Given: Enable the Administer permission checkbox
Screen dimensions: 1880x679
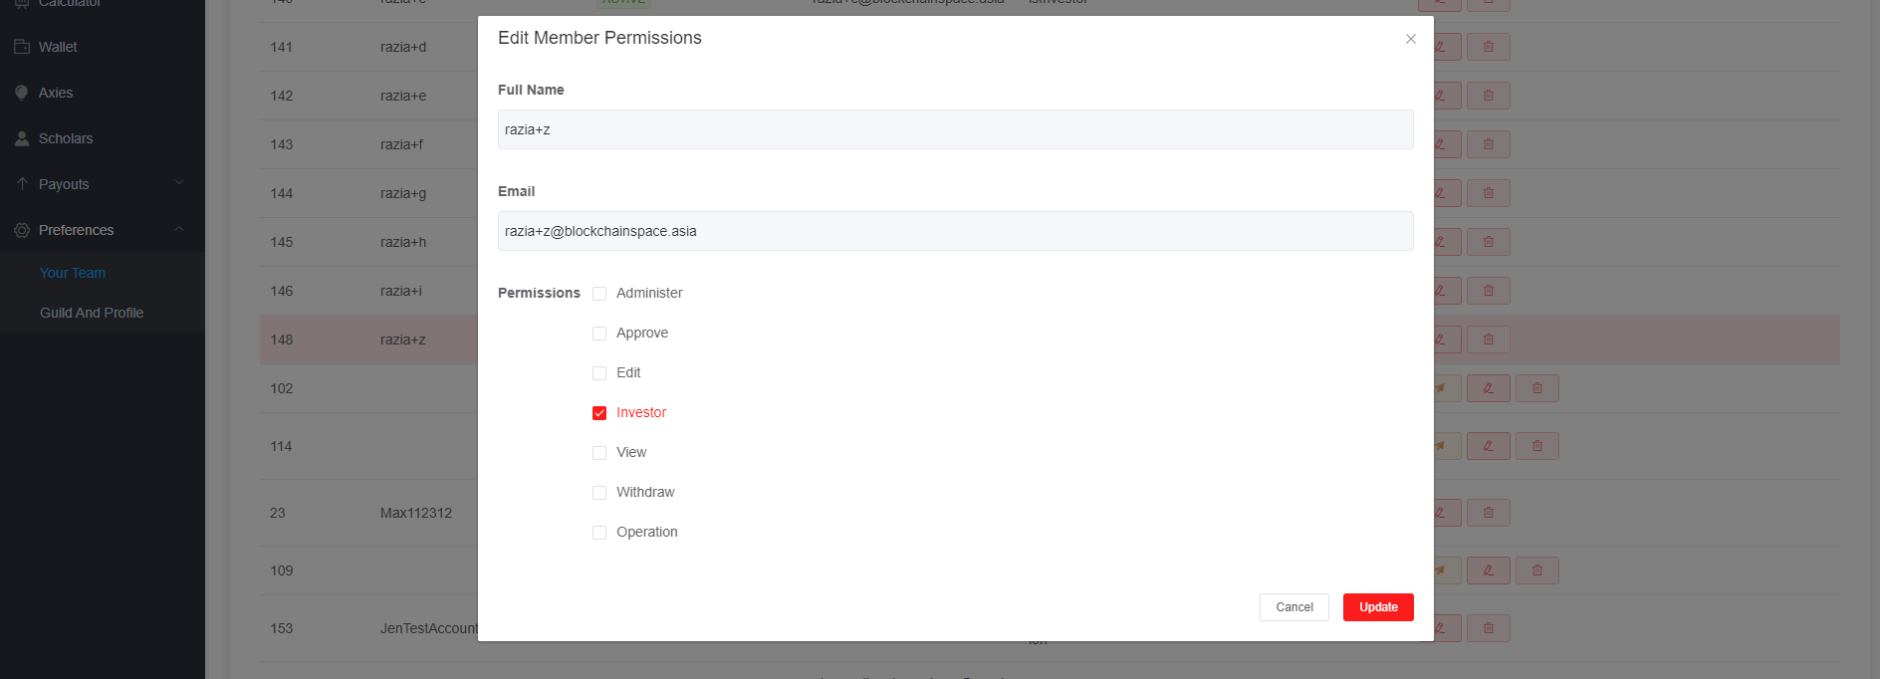Looking at the screenshot, I should [599, 294].
